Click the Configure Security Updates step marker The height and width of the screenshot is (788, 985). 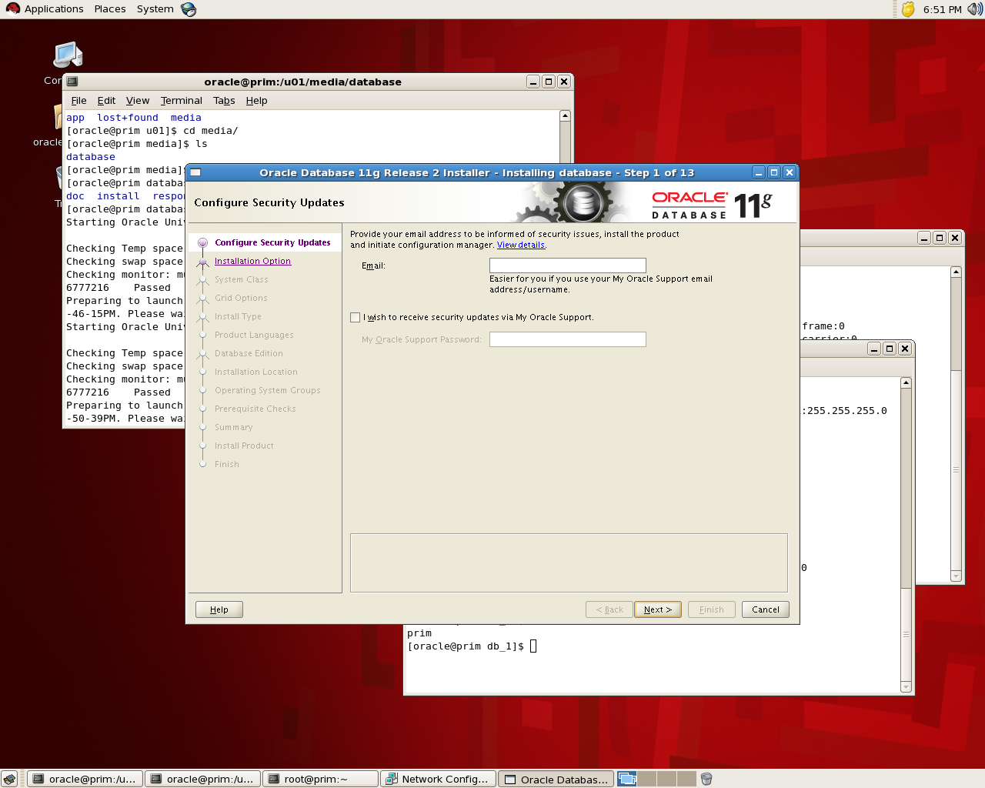click(202, 242)
